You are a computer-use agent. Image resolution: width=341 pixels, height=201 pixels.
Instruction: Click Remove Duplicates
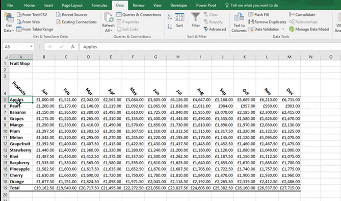pyautogui.click(x=267, y=22)
